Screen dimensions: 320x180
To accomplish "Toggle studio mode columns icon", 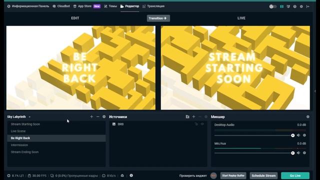I will 281,6.
